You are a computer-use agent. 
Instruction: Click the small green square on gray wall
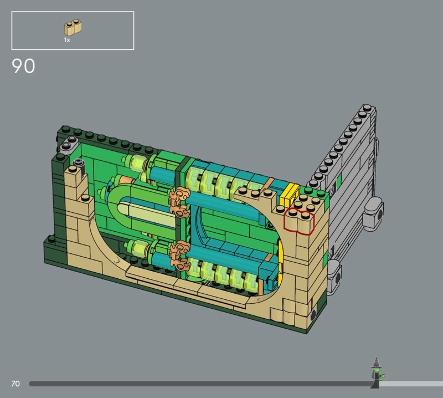(339, 181)
